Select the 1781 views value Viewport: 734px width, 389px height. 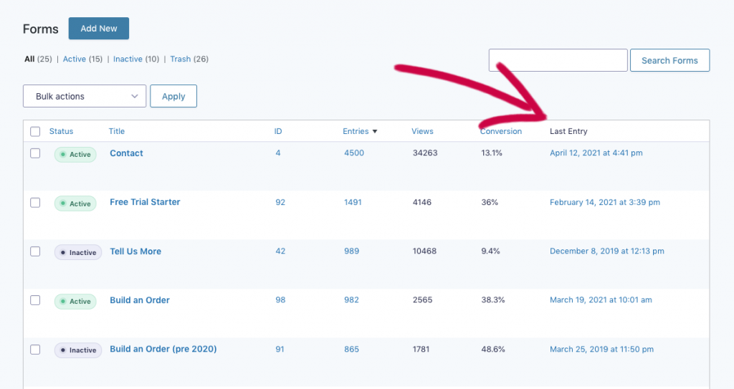coord(421,349)
